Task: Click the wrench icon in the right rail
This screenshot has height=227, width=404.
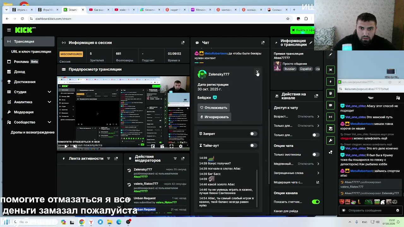Action: pos(330,140)
